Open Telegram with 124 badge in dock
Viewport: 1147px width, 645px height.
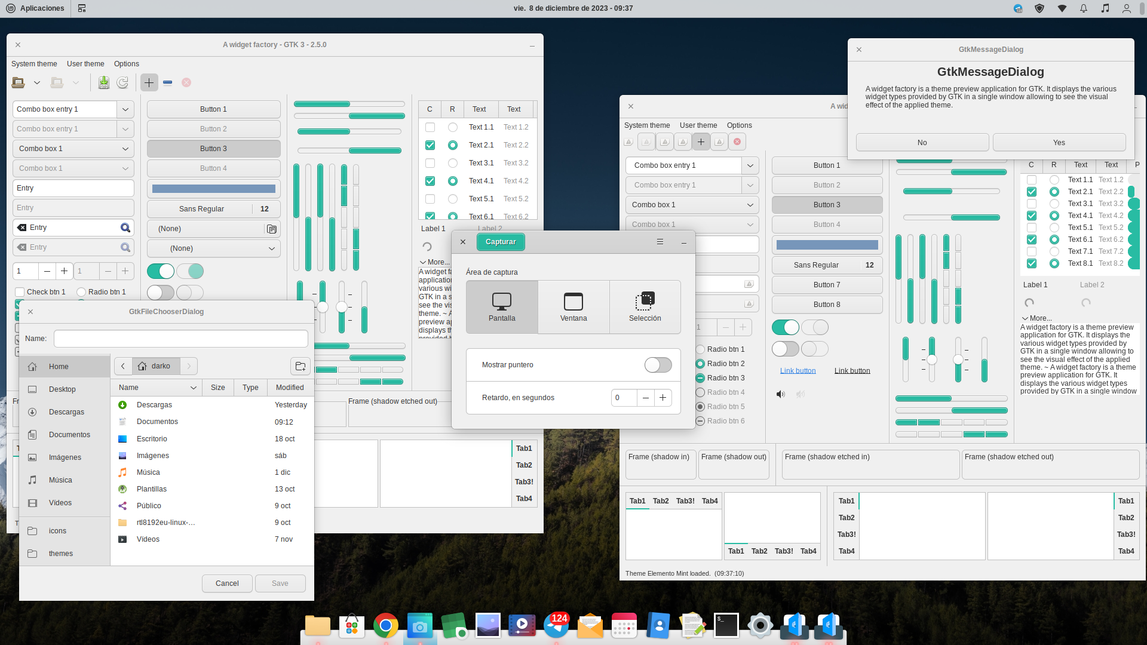pos(556,626)
